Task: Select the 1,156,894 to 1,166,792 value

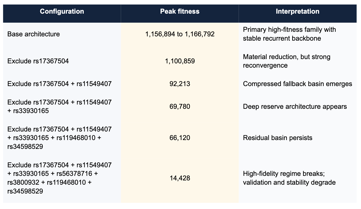Action: point(180,34)
